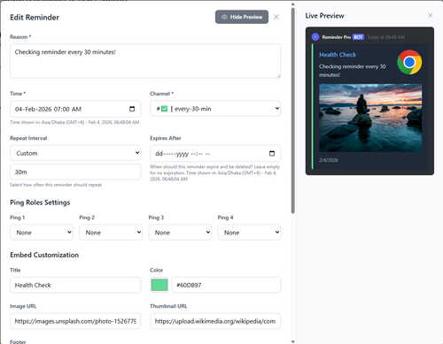Click the Ping Roles Settings heading

point(40,203)
